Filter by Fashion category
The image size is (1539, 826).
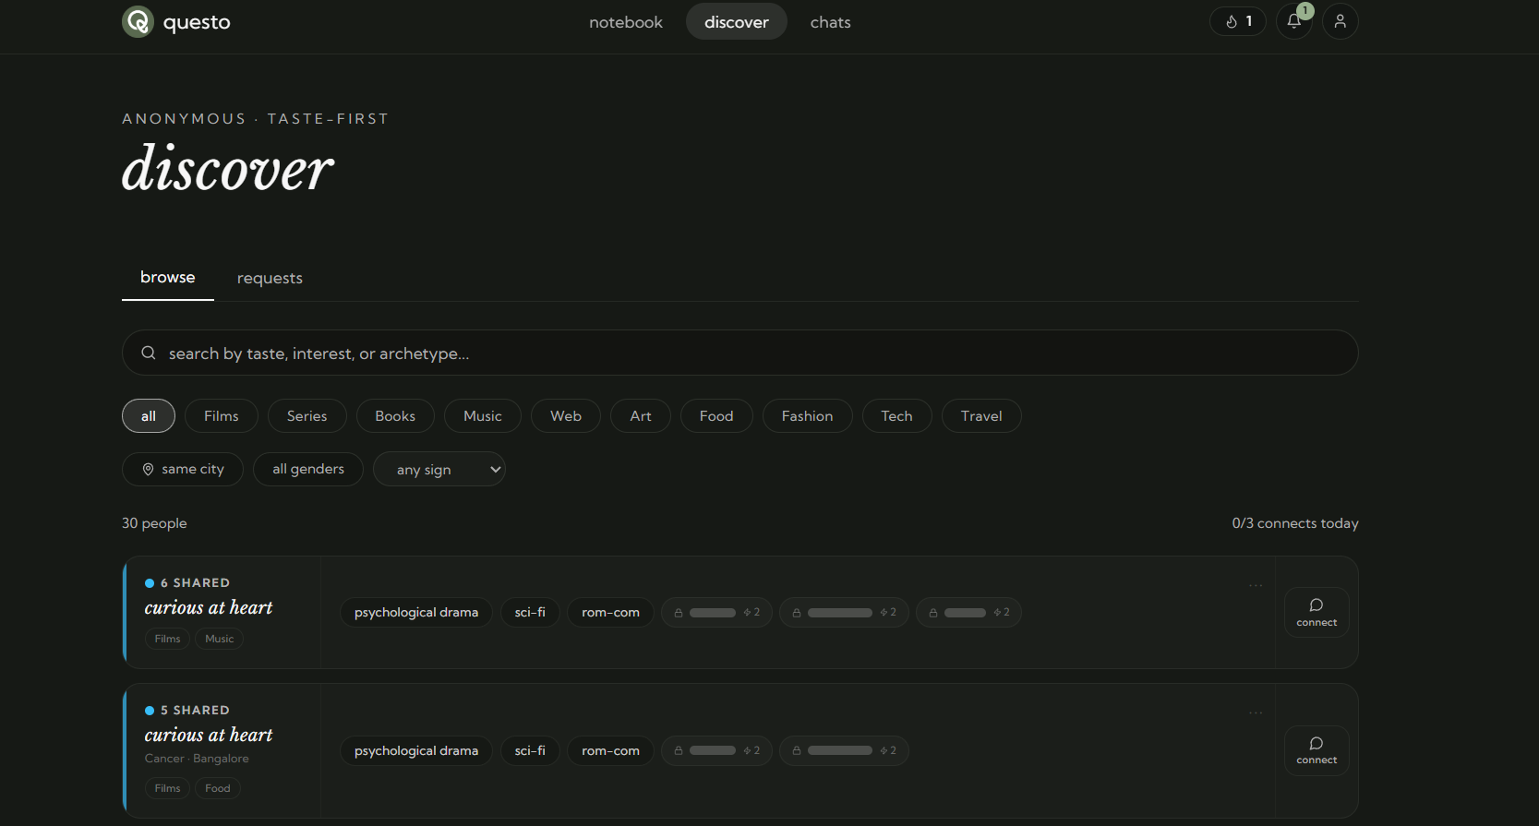808,416
